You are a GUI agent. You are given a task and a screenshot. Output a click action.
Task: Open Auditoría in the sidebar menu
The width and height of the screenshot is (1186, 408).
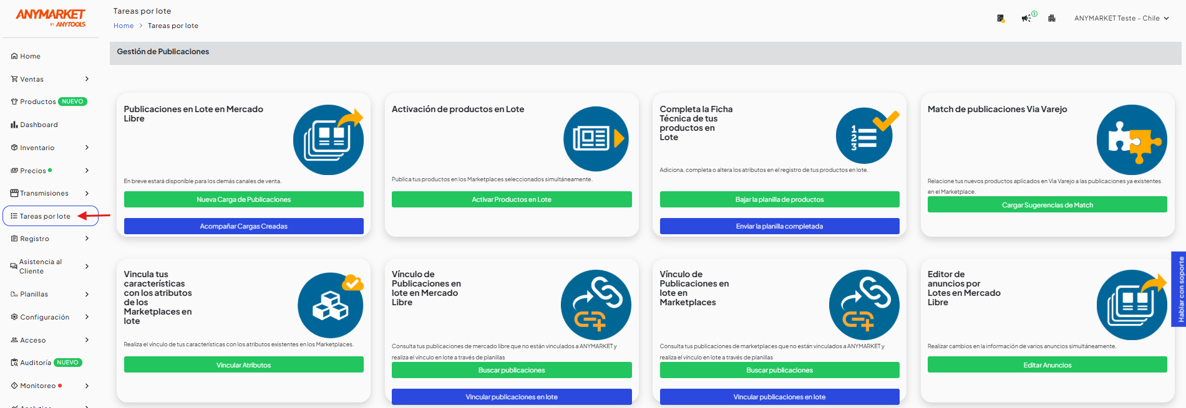coord(36,363)
